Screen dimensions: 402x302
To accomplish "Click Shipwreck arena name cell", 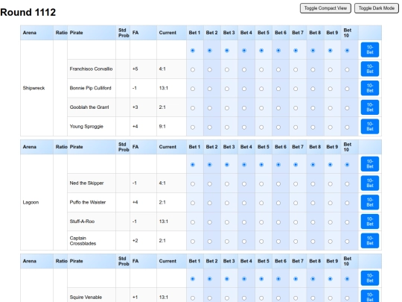I will (36, 88).
